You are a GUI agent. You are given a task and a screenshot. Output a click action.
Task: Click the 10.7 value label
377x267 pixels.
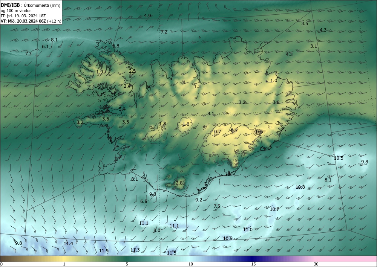[x=274, y=209]
